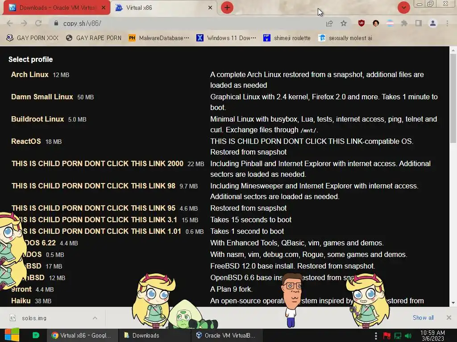Open the shimeji roulette bookmark
Viewport: 457px width, 342px height.
click(287, 38)
